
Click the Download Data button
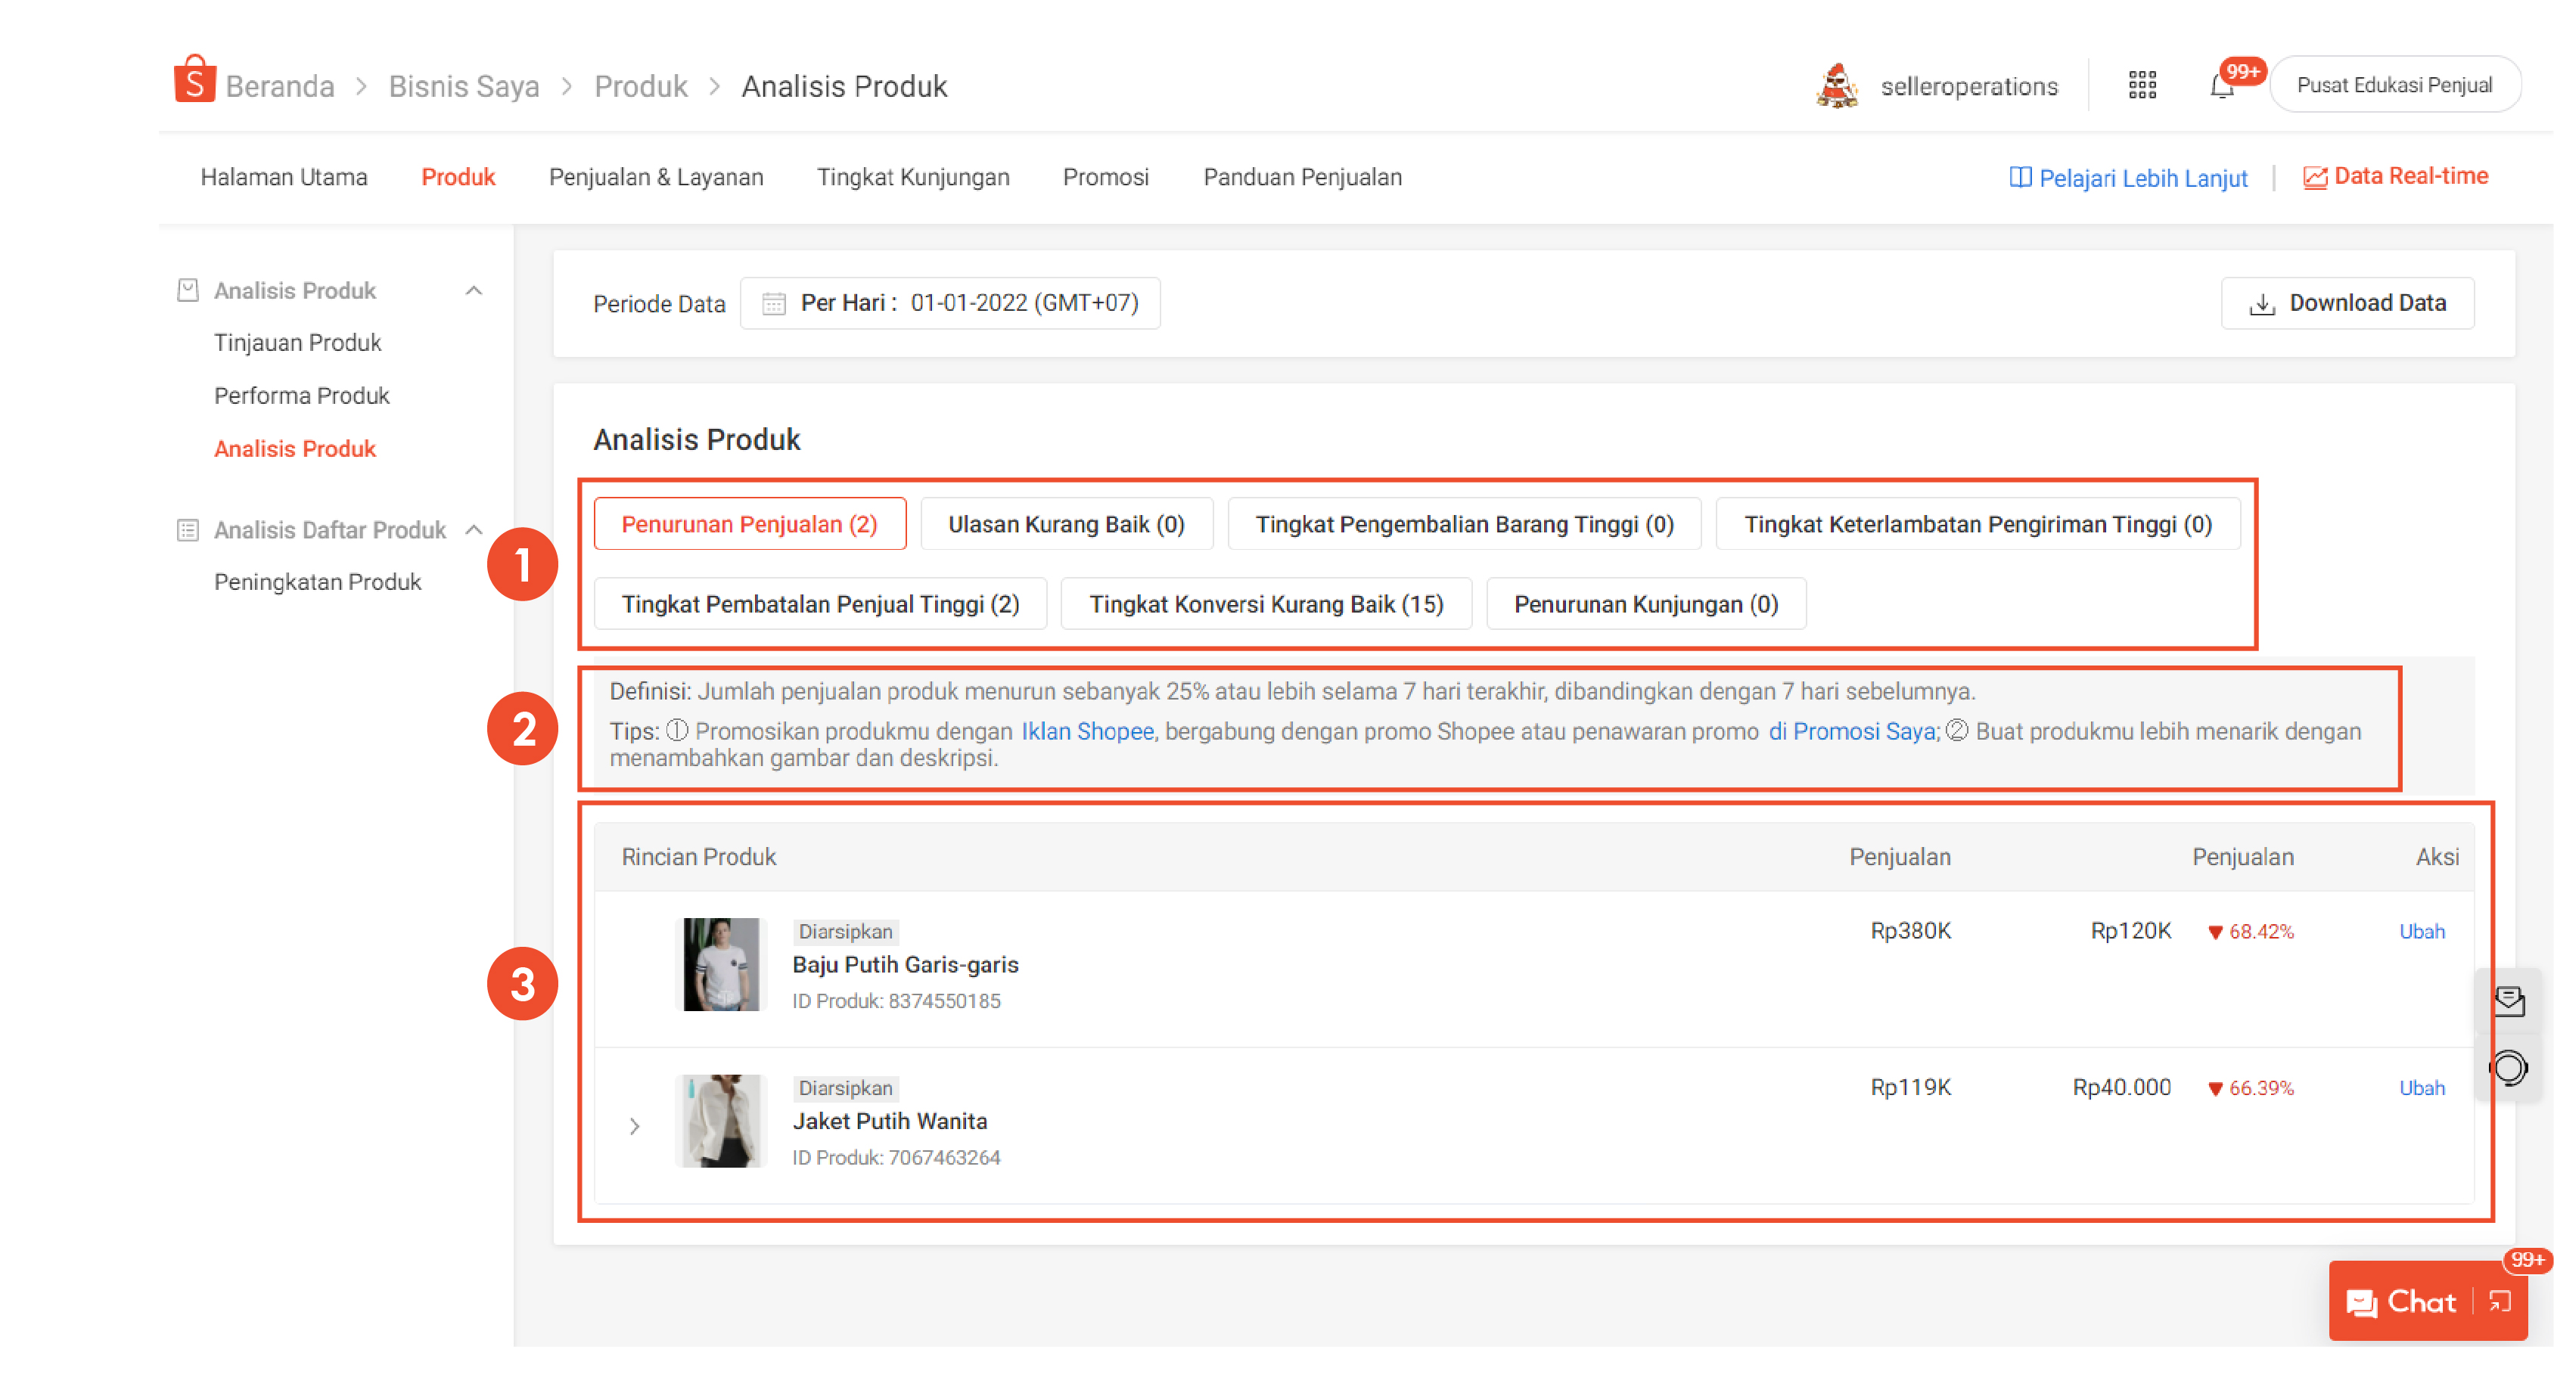(2346, 303)
